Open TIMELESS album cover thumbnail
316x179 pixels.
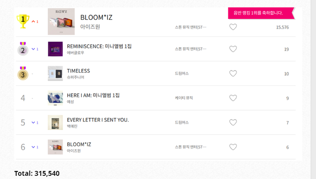click(55, 73)
